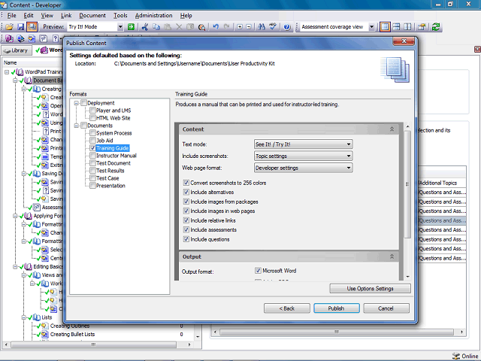Open the Assessment coverage view dropdown
Screen dimensions: 481x361
[x=371, y=27]
